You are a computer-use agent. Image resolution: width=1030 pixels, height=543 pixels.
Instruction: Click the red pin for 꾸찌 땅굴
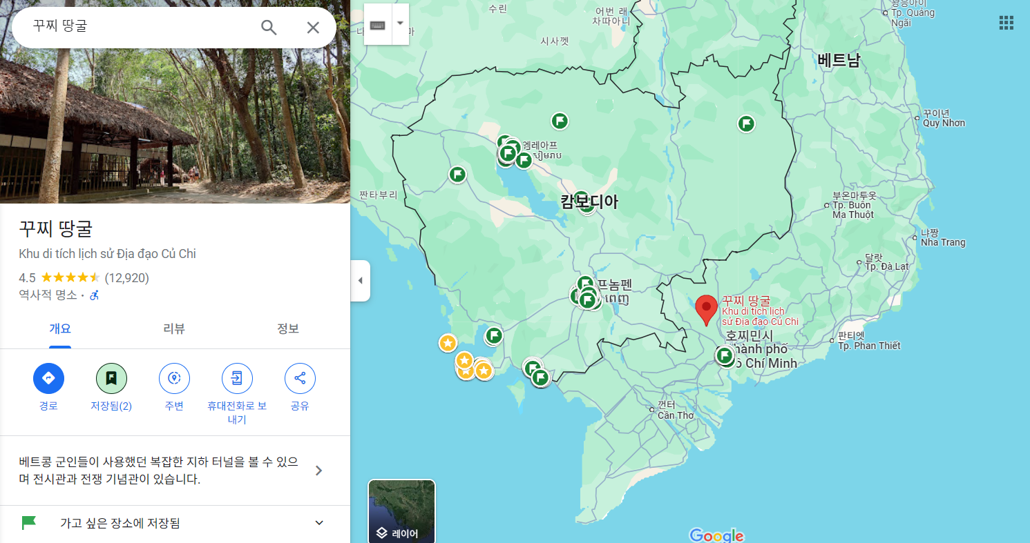click(x=706, y=310)
